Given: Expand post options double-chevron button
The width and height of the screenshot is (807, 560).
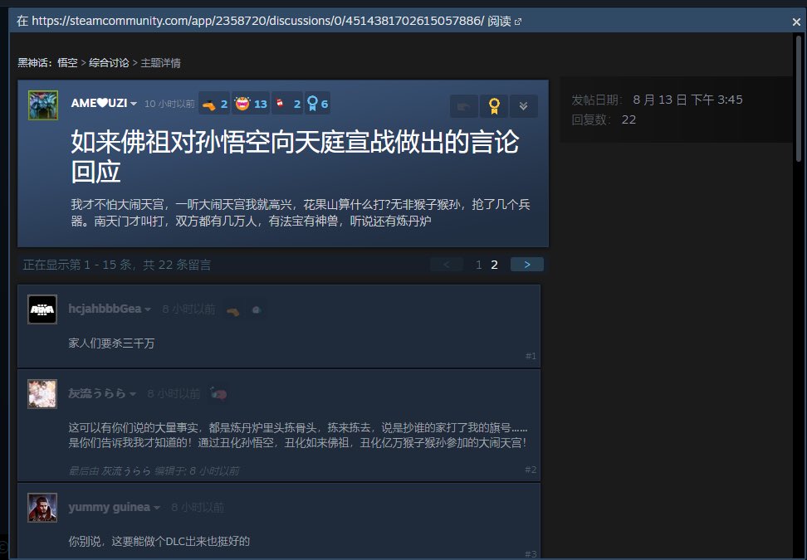Looking at the screenshot, I should (523, 106).
